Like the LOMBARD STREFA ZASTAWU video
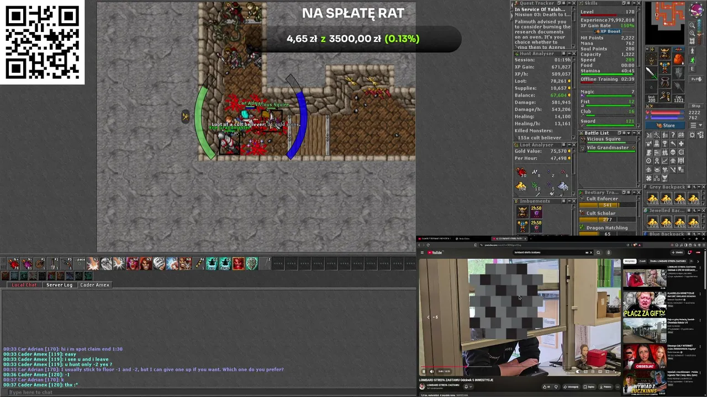This screenshot has width=707, height=397. click(x=547, y=387)
